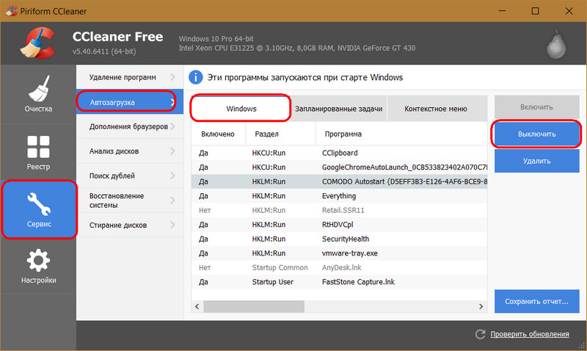The image size is (587, 351).
Task: Click the scrollbar right arrow
Action: [x=481, y=306]
